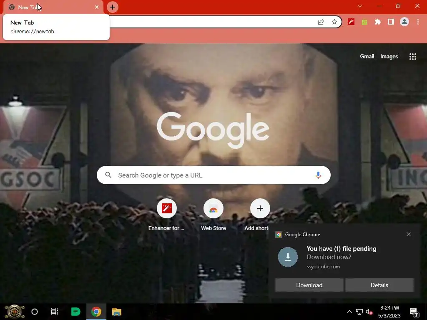Image resolution: width=427 pixels, height=320 pixels.
Task: Bookmark this tab with the star icon
Action: tap(334, 22)
